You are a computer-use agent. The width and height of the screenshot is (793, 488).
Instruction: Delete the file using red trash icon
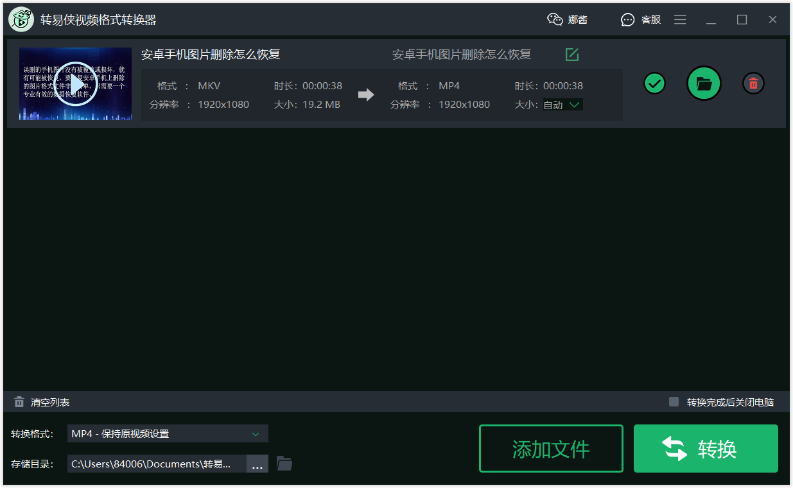click(753, 83)
